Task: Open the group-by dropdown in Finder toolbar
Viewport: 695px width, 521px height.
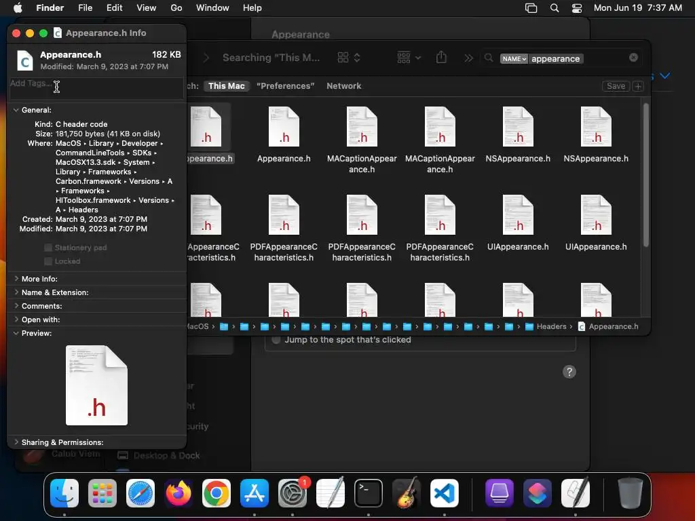Action: coord(409,58)
